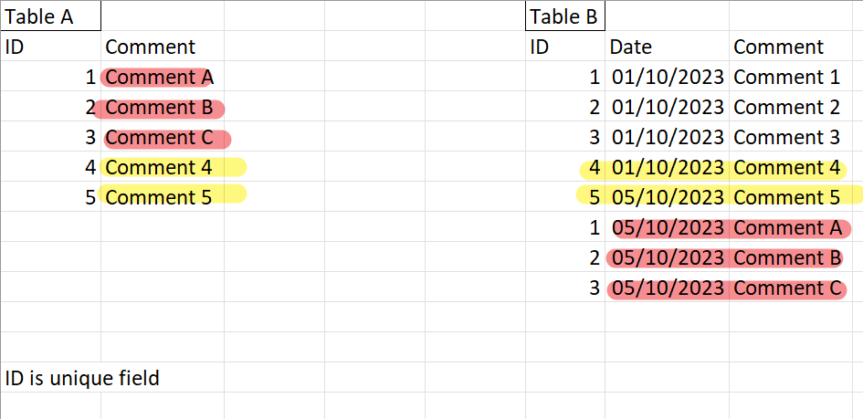The width and height of the screenshot is (863, 419).
Task: Select ID 1 beside Comment A in Table A
Action: coord(50,77)
